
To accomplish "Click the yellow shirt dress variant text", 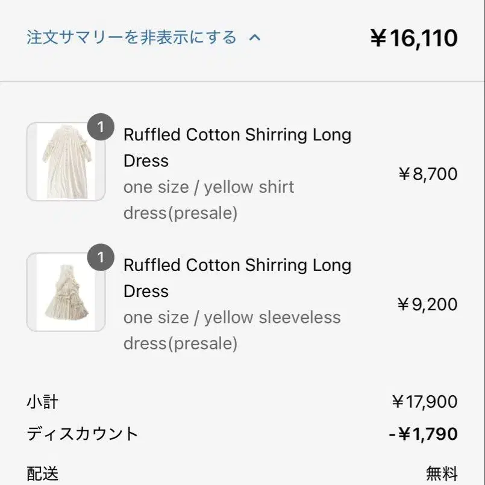I will [209, 200].
